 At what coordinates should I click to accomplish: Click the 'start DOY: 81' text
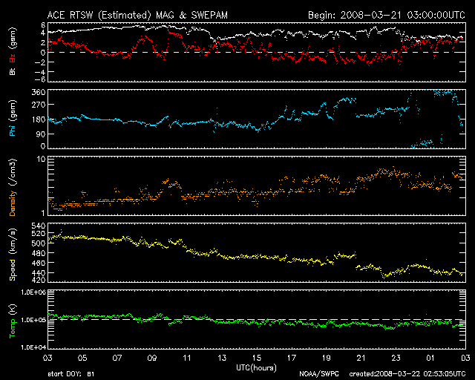71,374
